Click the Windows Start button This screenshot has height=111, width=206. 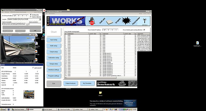point(3,109)
